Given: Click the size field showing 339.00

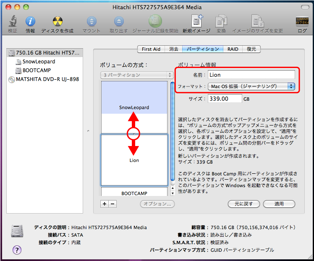Looking at the screenshot, I should 225,99.
